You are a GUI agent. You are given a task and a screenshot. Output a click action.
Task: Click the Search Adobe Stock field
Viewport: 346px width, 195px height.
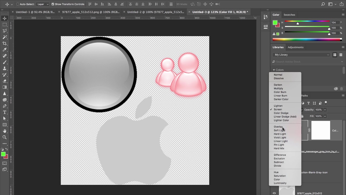307,62
